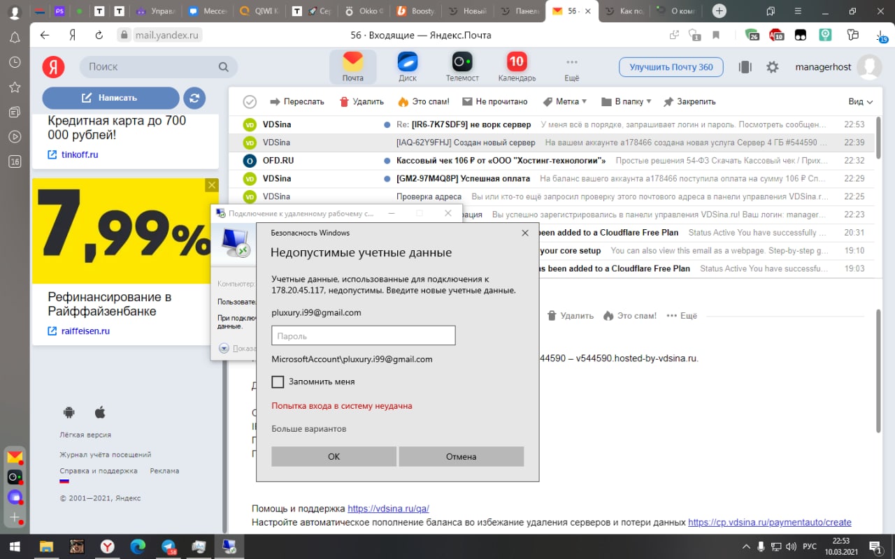Open the theme icon left of settings gear

click(745, 67)
